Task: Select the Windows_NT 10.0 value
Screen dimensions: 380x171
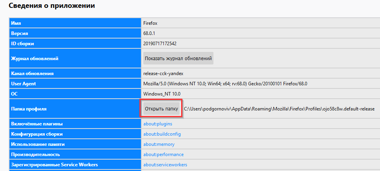Action: point(162,94)
